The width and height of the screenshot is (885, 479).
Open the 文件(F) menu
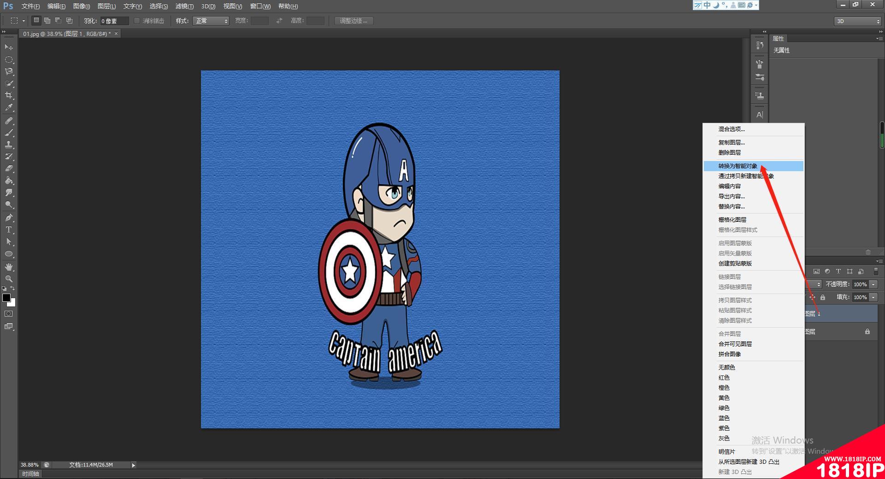[30, 6]
